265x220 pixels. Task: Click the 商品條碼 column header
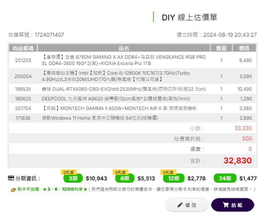click(x=23, y=48)
